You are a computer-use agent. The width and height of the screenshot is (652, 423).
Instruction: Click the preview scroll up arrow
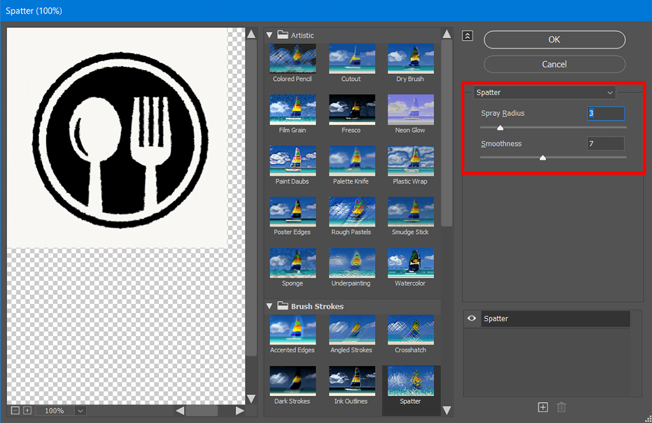click(x=251, y=34)
